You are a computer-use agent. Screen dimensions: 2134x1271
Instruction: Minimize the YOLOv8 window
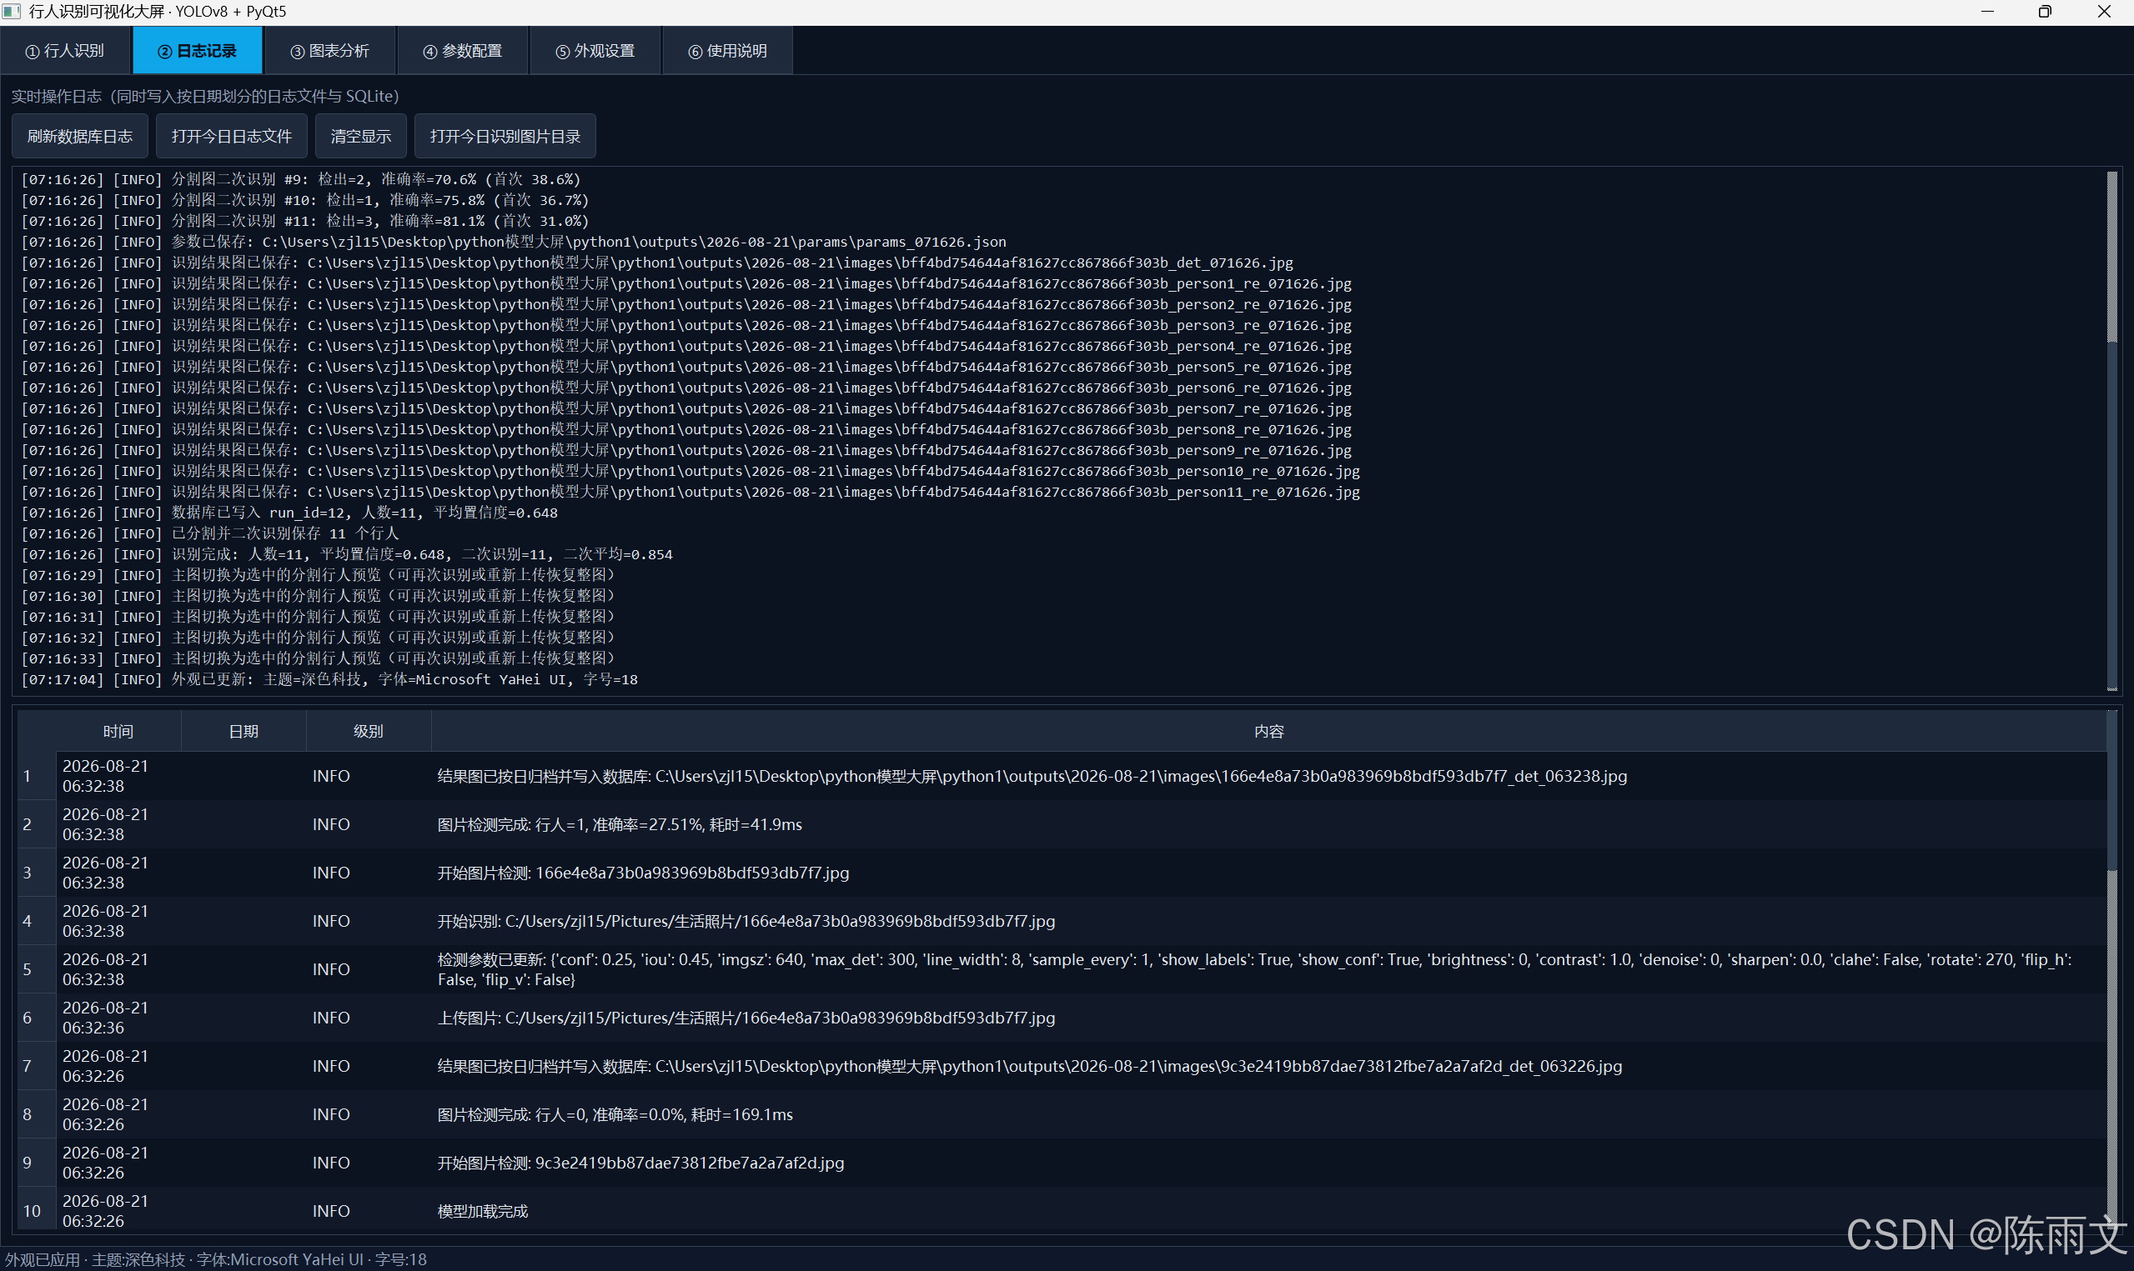pos(1987,12)
